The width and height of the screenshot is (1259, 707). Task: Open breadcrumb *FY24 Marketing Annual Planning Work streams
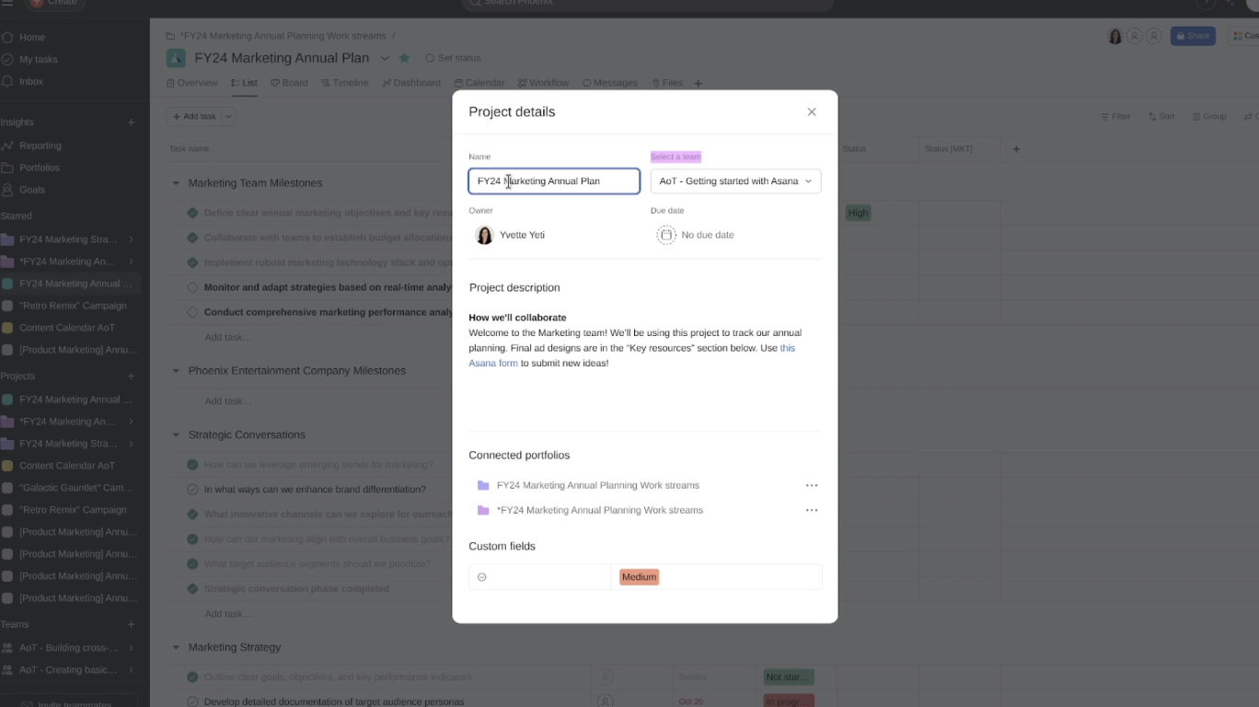pyautogui.click(x=283, y=36)
